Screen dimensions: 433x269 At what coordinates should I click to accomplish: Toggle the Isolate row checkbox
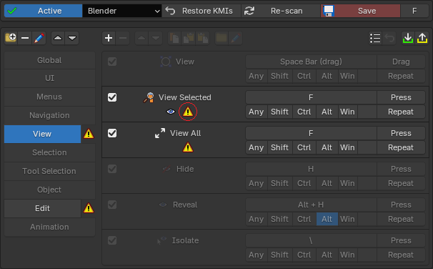click(112, 240)
